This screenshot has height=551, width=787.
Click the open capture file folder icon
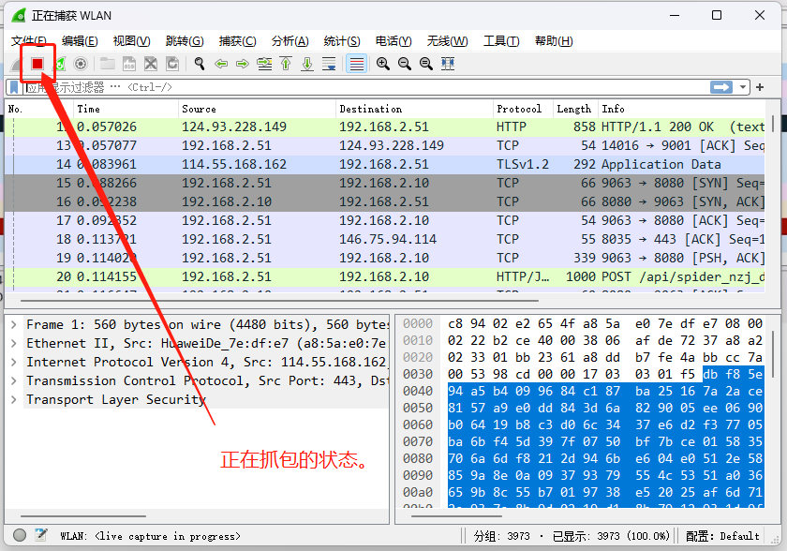coord(108,64)
